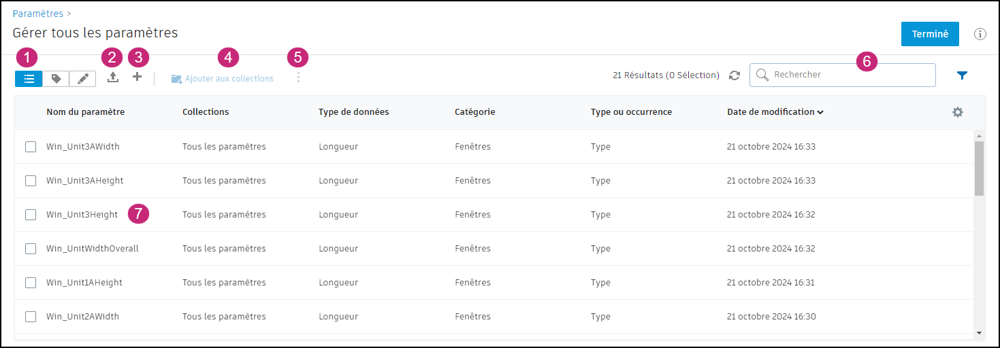Select the Win_UnitWidthOverall checkbox
Viewport: 1000px width, 348px height.
coord(31,249)
